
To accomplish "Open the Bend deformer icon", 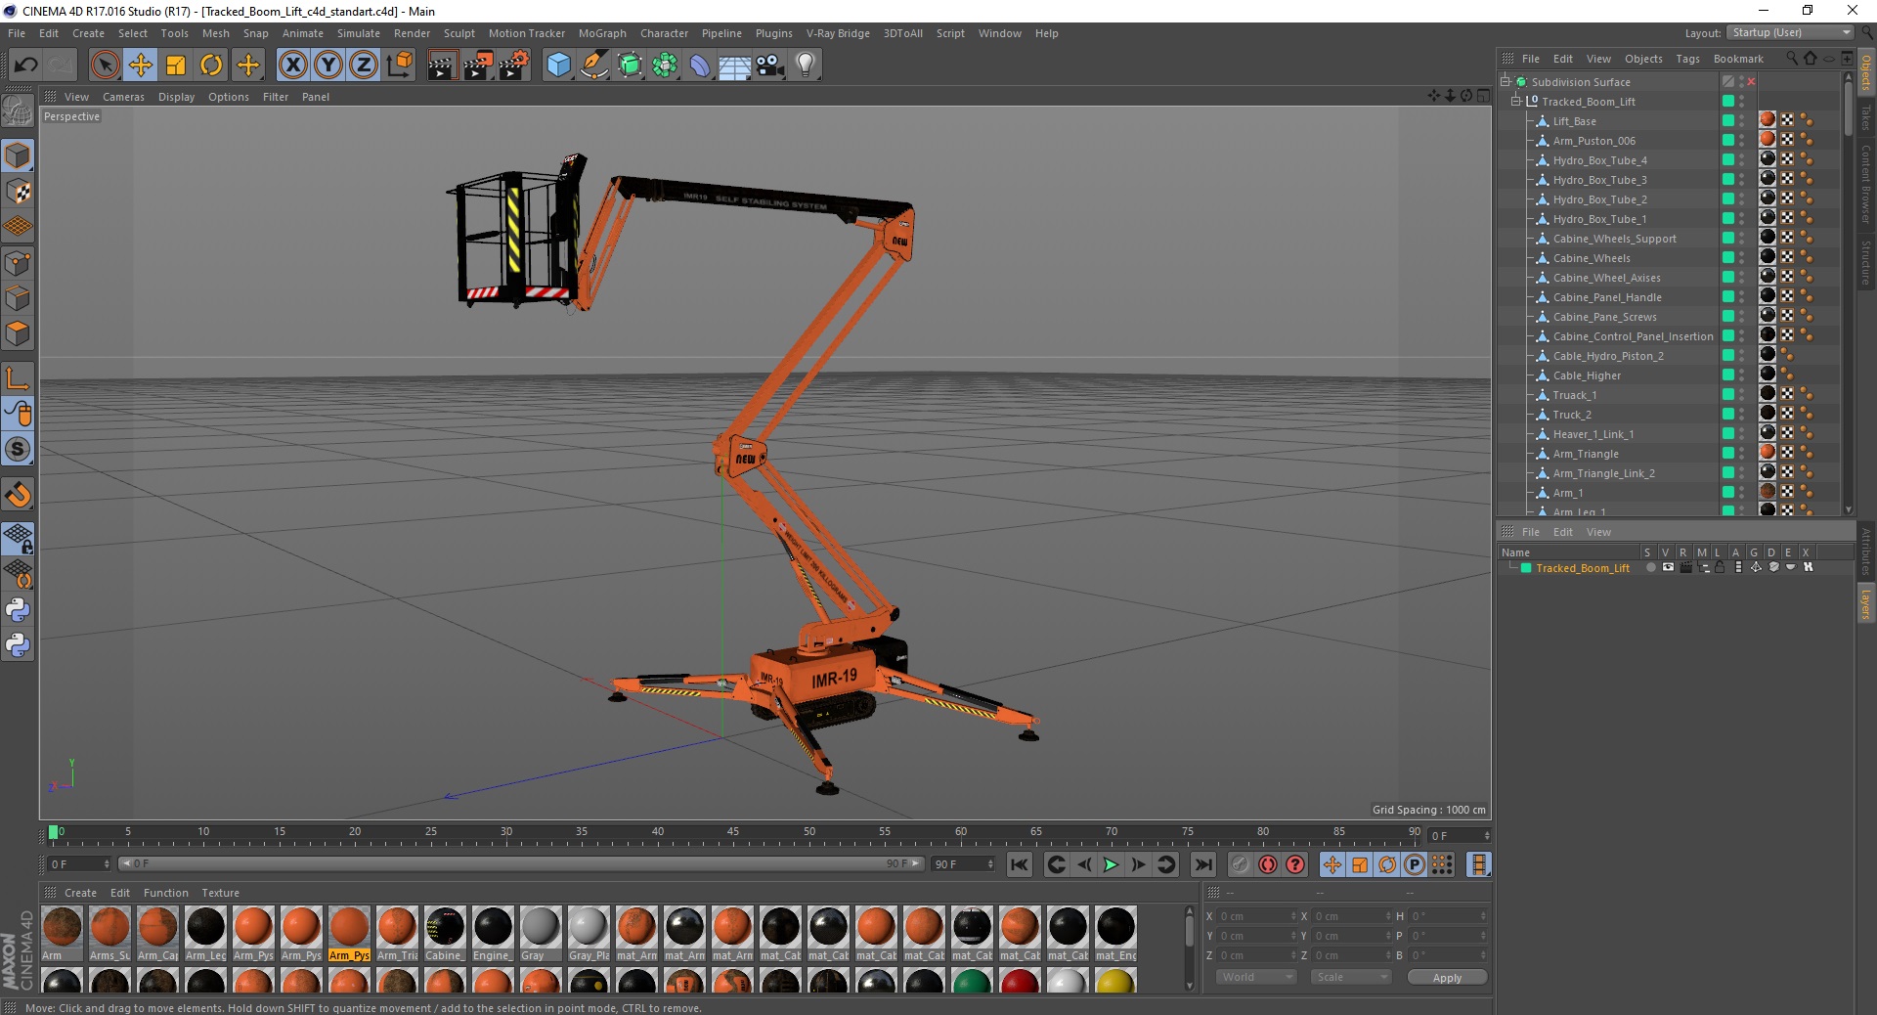I will 700,66.
